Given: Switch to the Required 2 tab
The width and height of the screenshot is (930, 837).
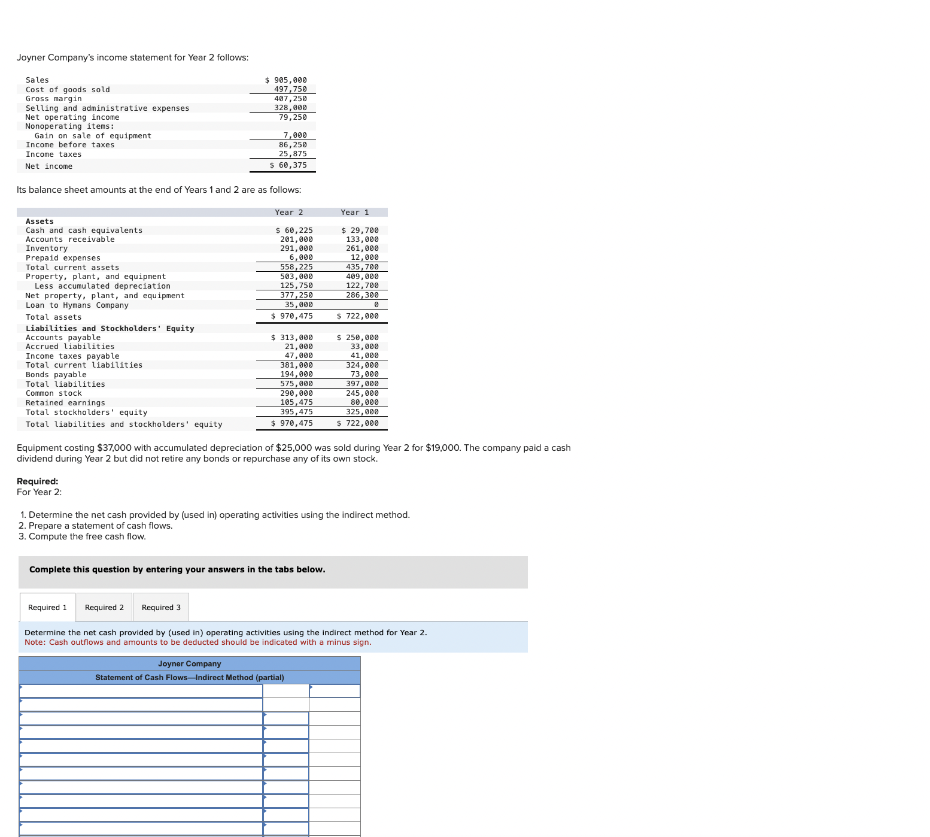Looking at the screenshot, I should click(104, 606).
